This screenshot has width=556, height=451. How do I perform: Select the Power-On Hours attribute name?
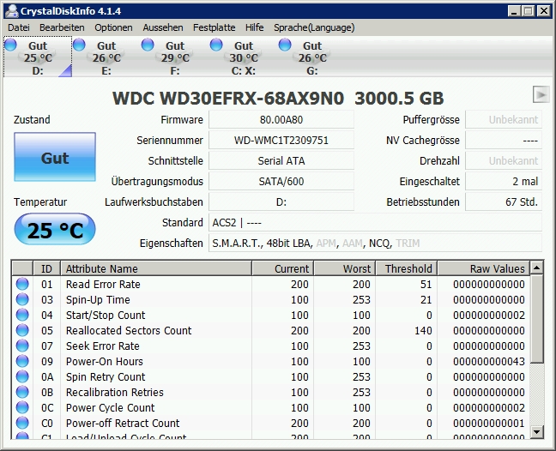pyautogui.click(x=105, y=361)
